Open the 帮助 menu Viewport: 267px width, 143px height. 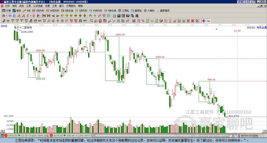80,6
